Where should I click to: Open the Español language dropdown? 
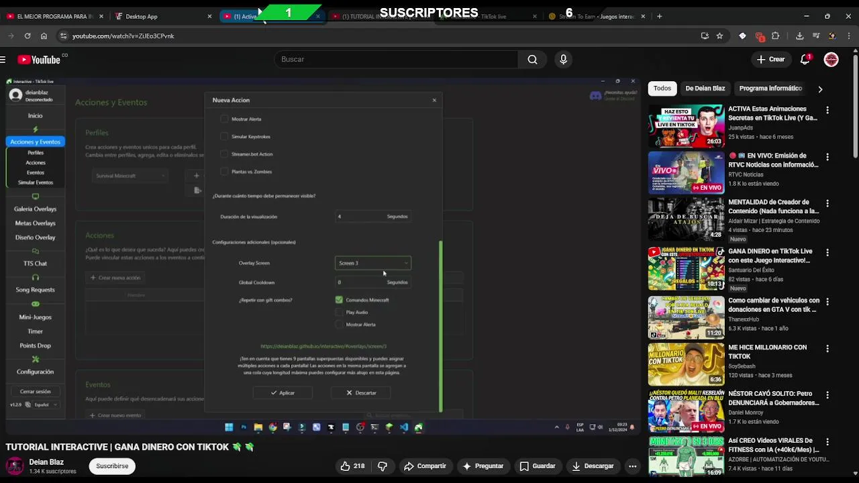[x=44, y=405]
